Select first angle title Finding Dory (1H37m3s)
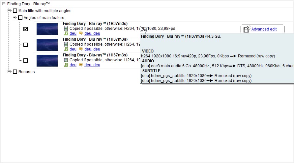Screen dimensions: 294x163 (x=95, y=24)
